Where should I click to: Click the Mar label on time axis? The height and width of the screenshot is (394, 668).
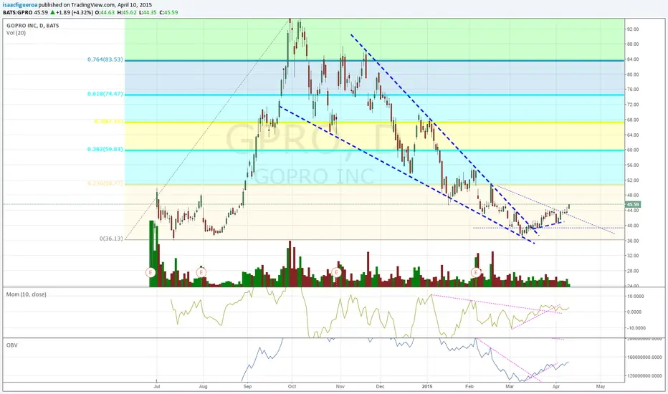[x=510, y=387]
